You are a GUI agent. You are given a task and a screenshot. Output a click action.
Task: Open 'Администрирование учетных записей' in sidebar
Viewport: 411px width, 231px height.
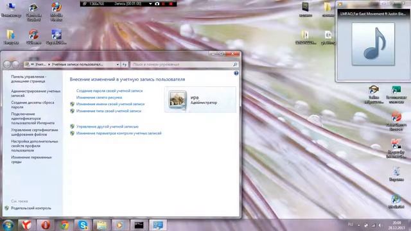(36, 93)
